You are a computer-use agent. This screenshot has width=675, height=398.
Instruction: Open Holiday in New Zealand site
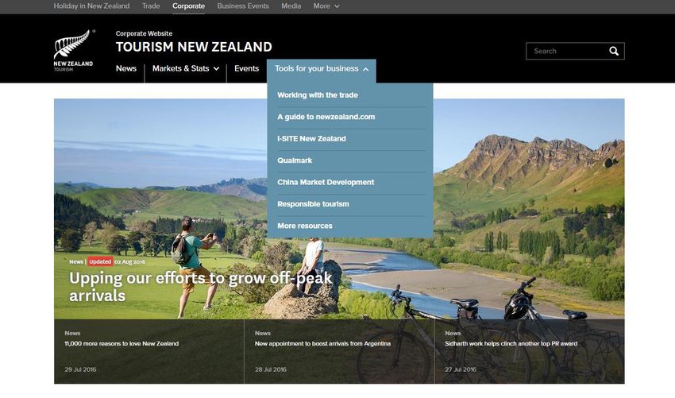pyautogui.click(x=91, y=6)
